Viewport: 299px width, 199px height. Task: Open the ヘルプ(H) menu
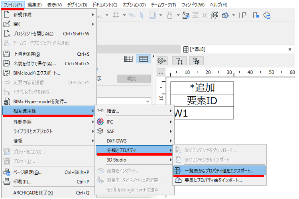click(x=218, y=5)
